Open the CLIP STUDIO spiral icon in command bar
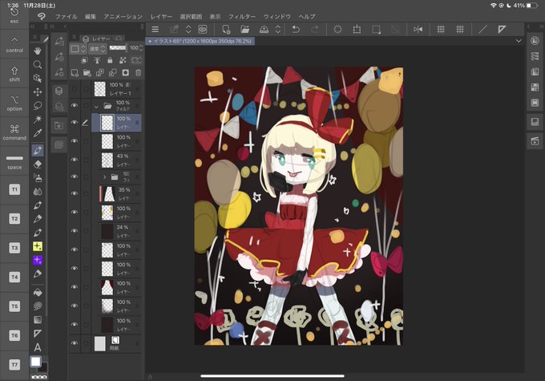The width and height of the screenshot is (545, 381). tap(203, 30)
